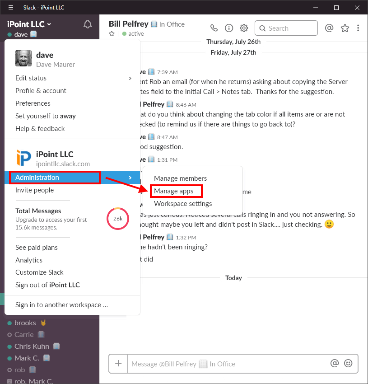Open the channel settings gear

click(244, 28)
